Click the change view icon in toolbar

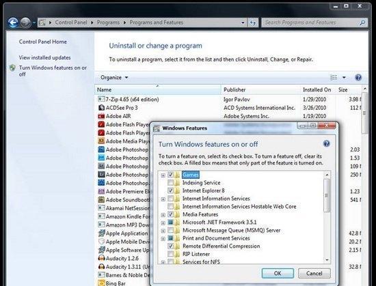pos(334,77)
